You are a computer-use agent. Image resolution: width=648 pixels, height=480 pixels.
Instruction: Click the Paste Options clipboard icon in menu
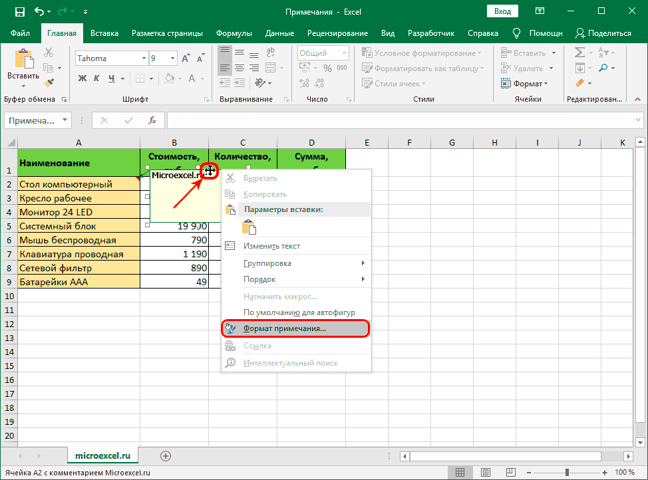[x=249, y=227]
